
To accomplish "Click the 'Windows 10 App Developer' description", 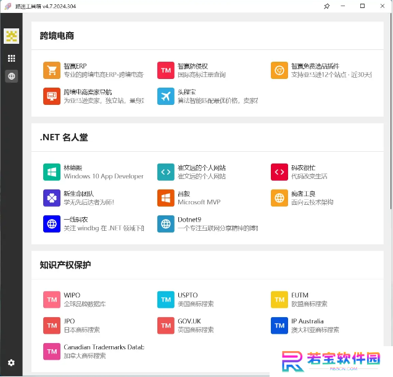I will 104,176.
